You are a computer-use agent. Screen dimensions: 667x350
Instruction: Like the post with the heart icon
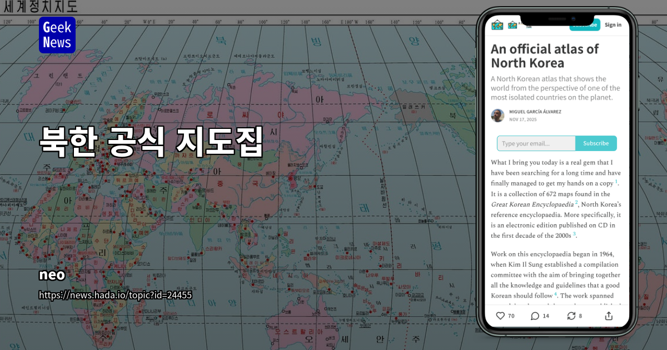pos(501,316)
